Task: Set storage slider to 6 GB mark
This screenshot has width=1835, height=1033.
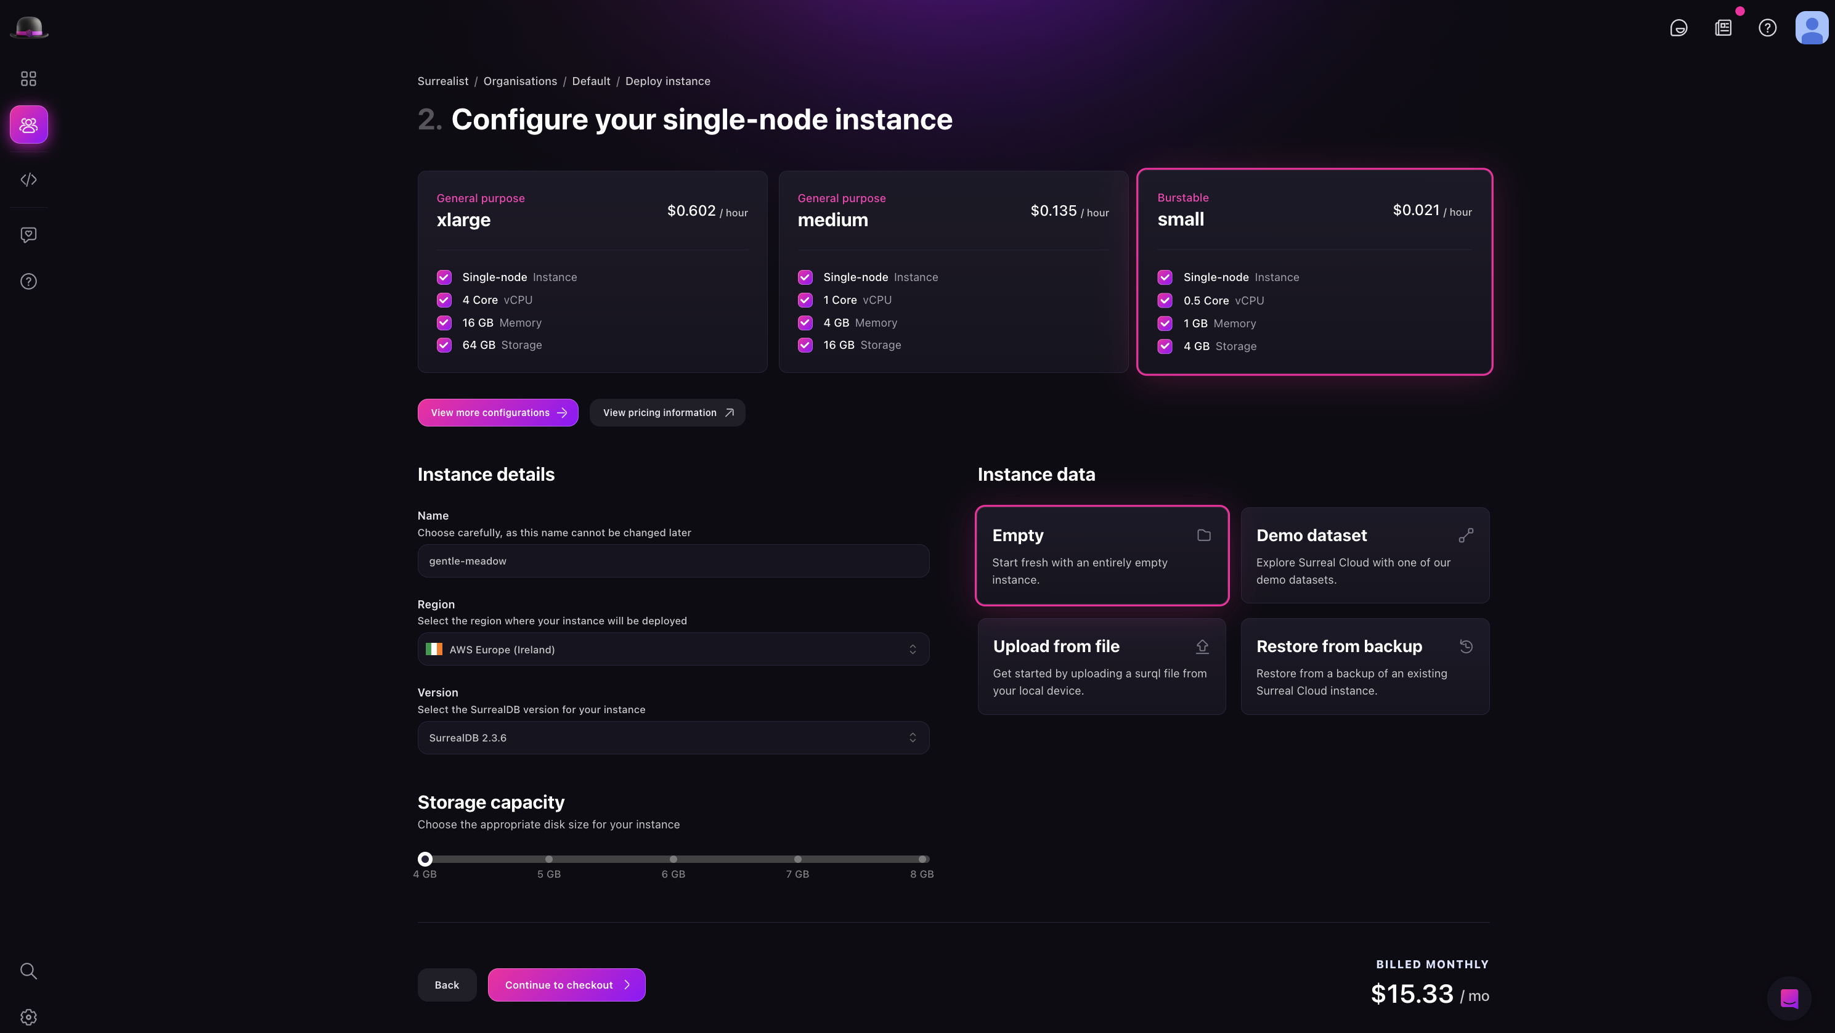Action: tap(673, 859)
